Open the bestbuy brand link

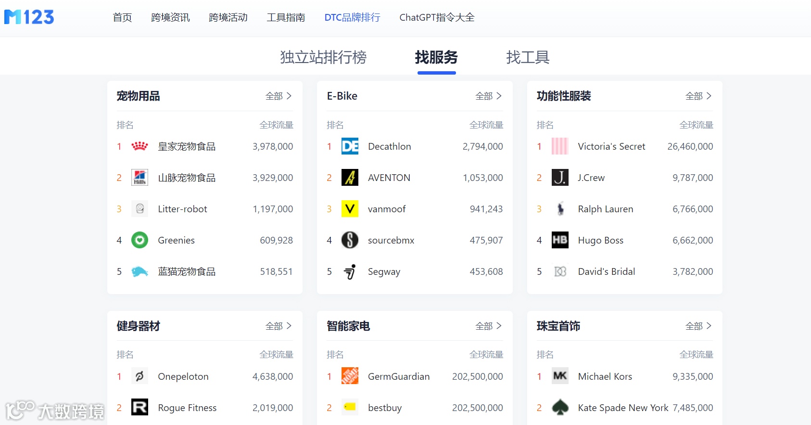[x=385, y=408]
